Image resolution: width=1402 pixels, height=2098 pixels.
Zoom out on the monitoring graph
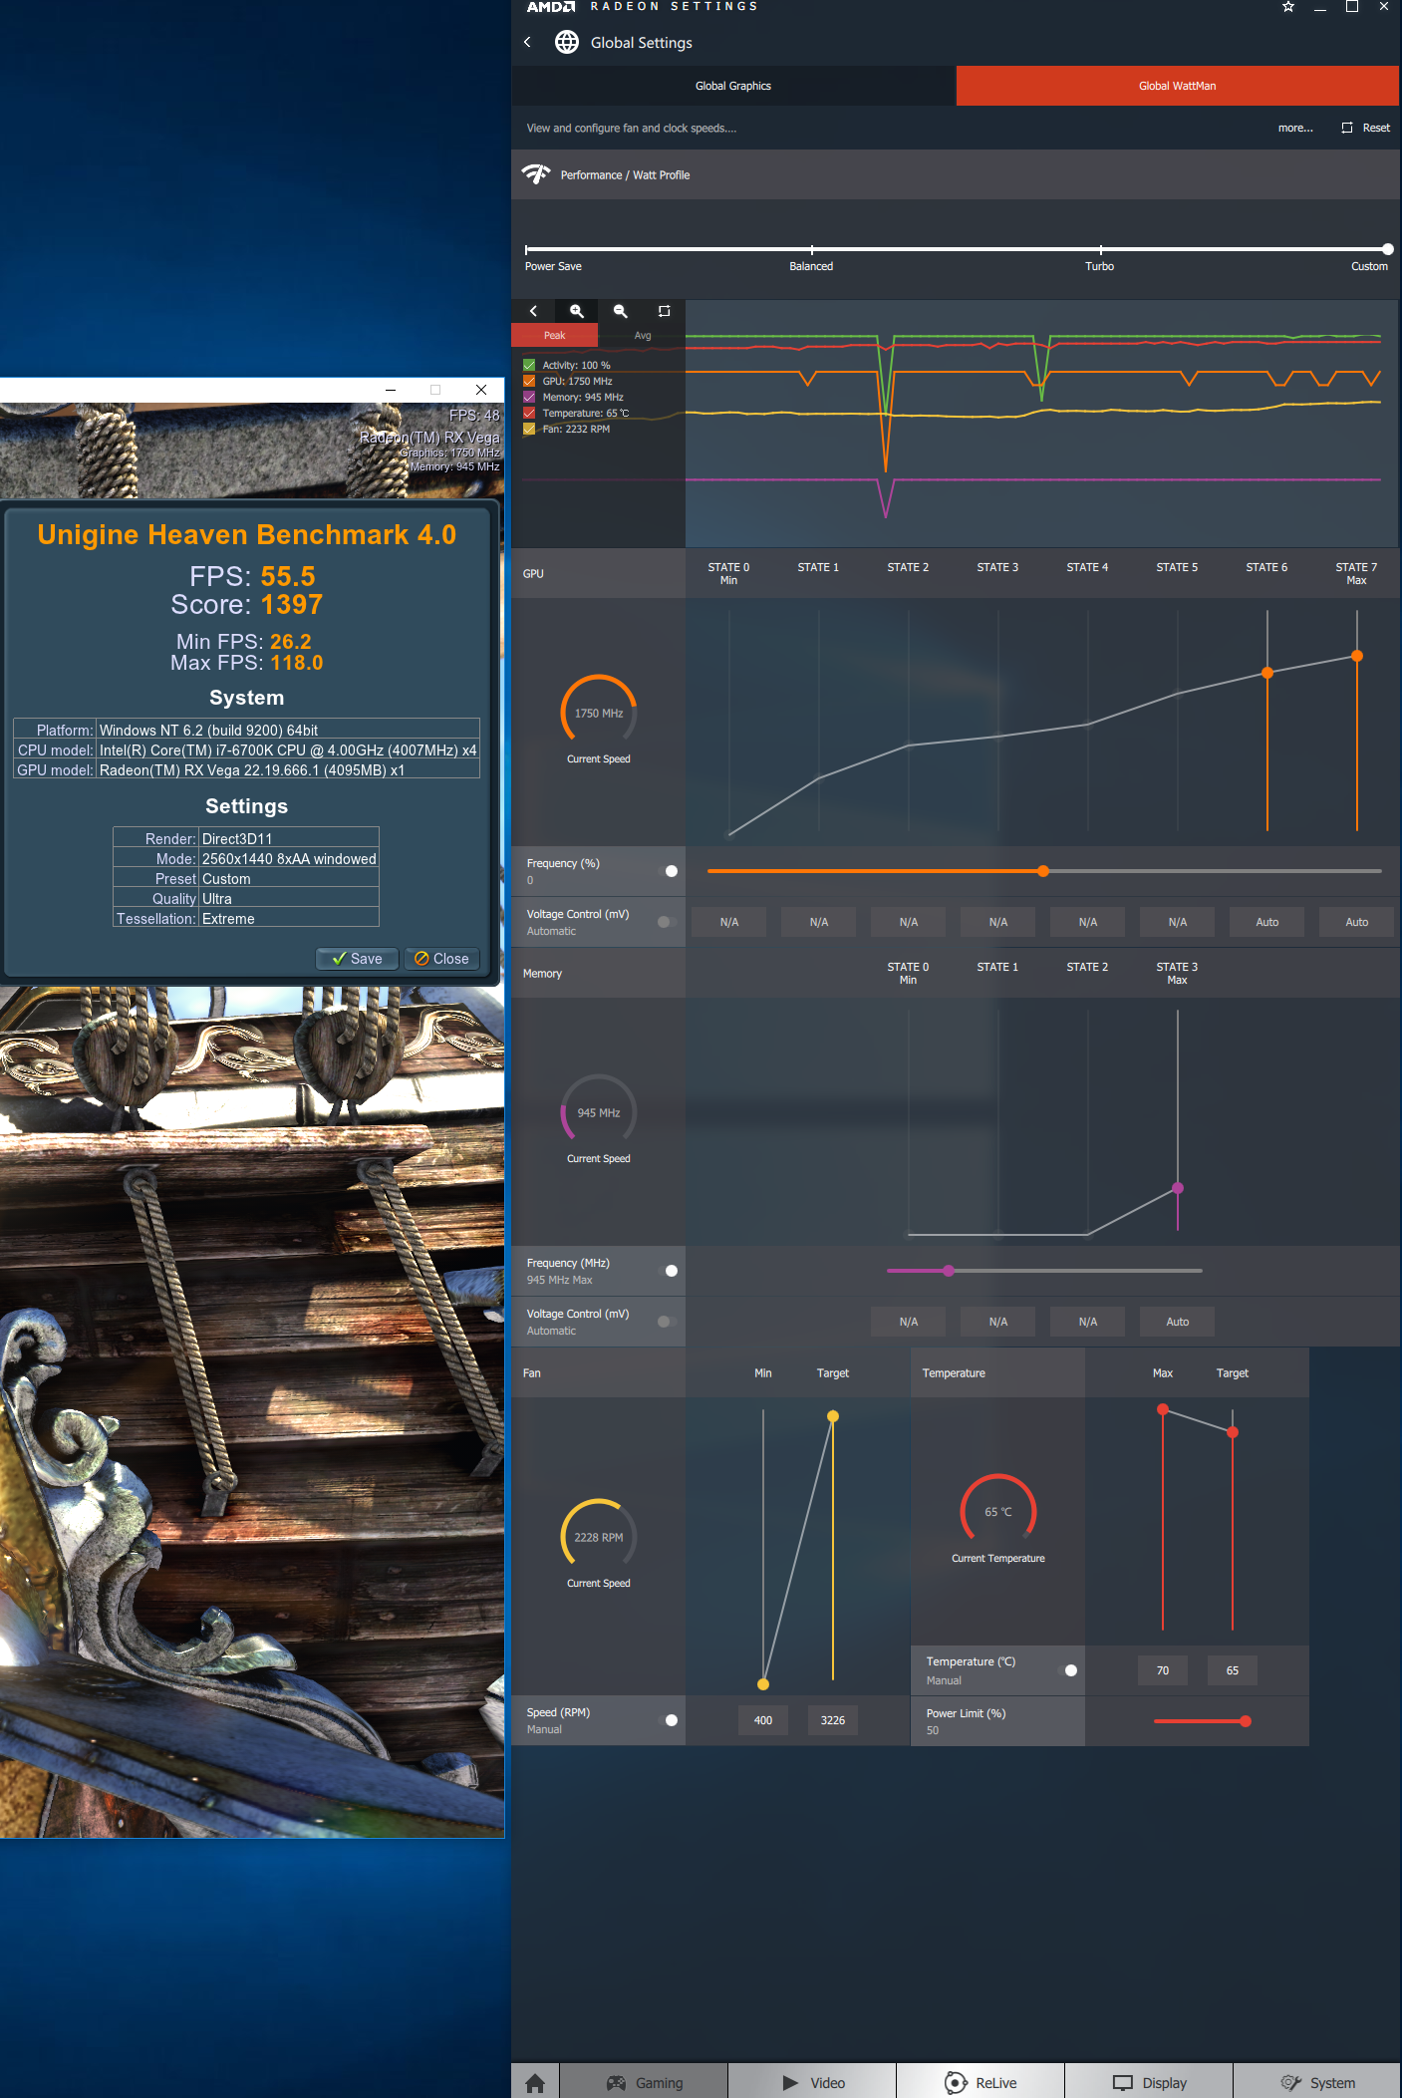click(620, 311)
